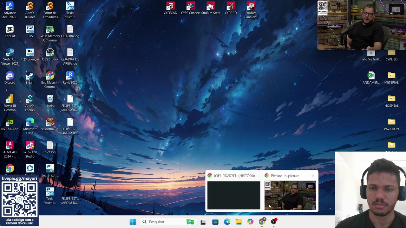Select the TQS program icon
The image size is (406, 228).
(x=30, y=32)
